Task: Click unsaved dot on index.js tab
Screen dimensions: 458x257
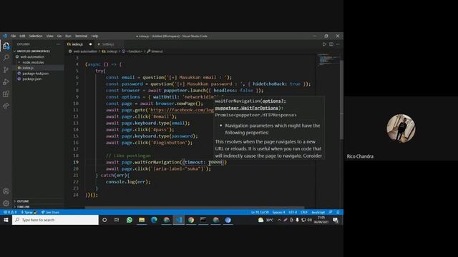Action: coord(90,44)
